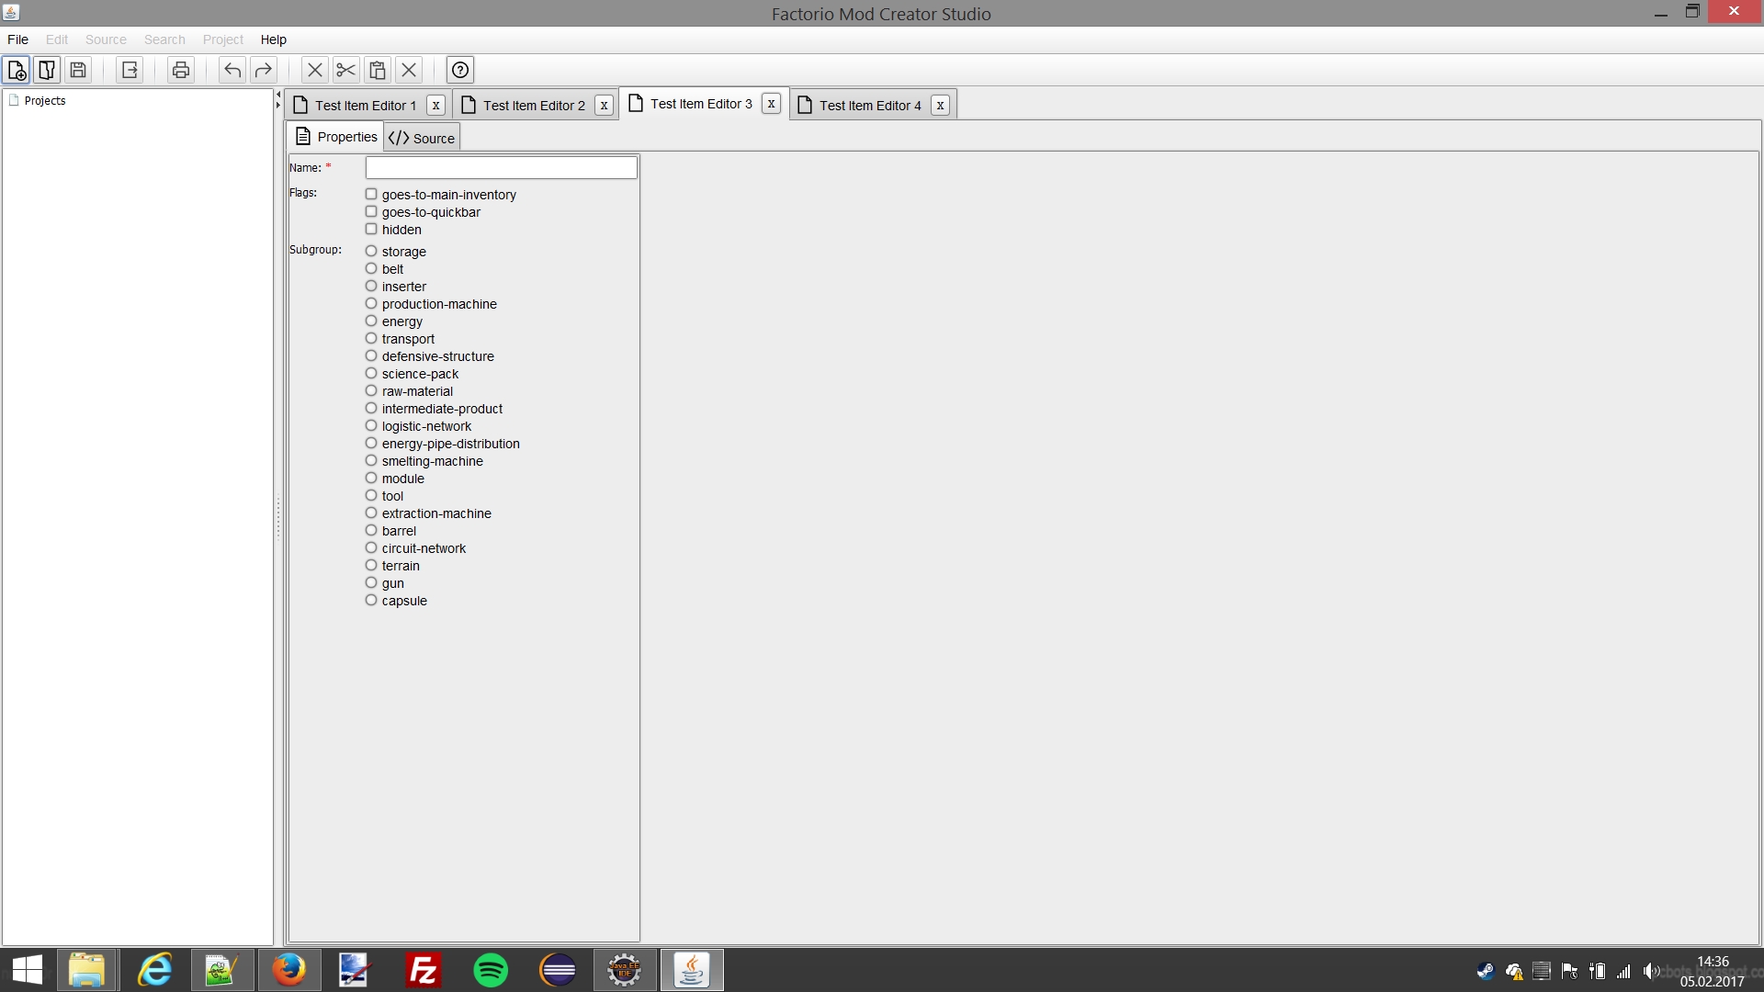Open Spotify from taskbar
Screen dimensions: 1764x992
click(491, 970)
